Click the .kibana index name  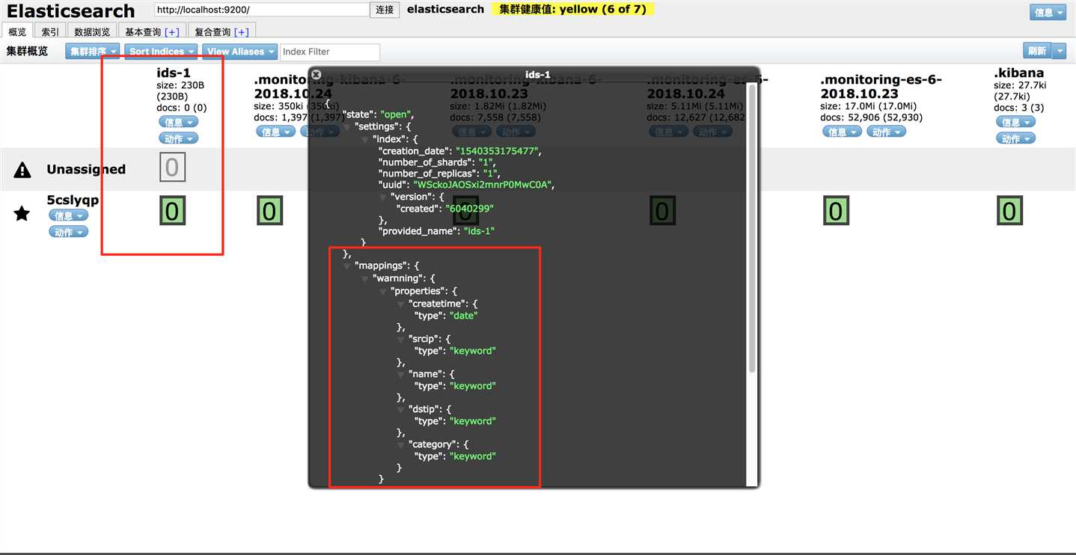pos(1018,73)
